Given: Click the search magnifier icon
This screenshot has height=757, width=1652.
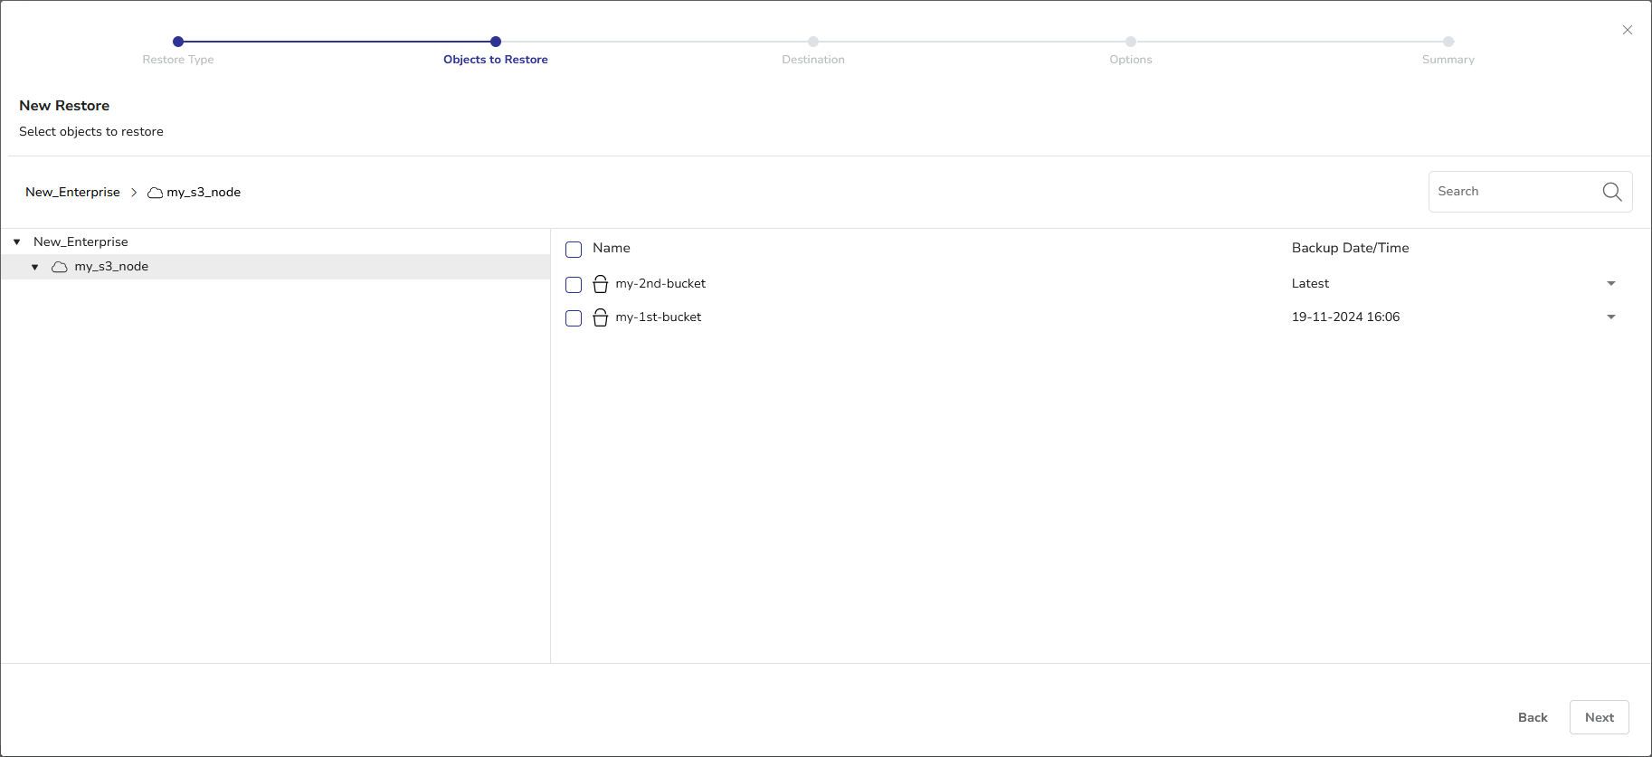Looking at the screenshot, I should [x=1611, y=192].
